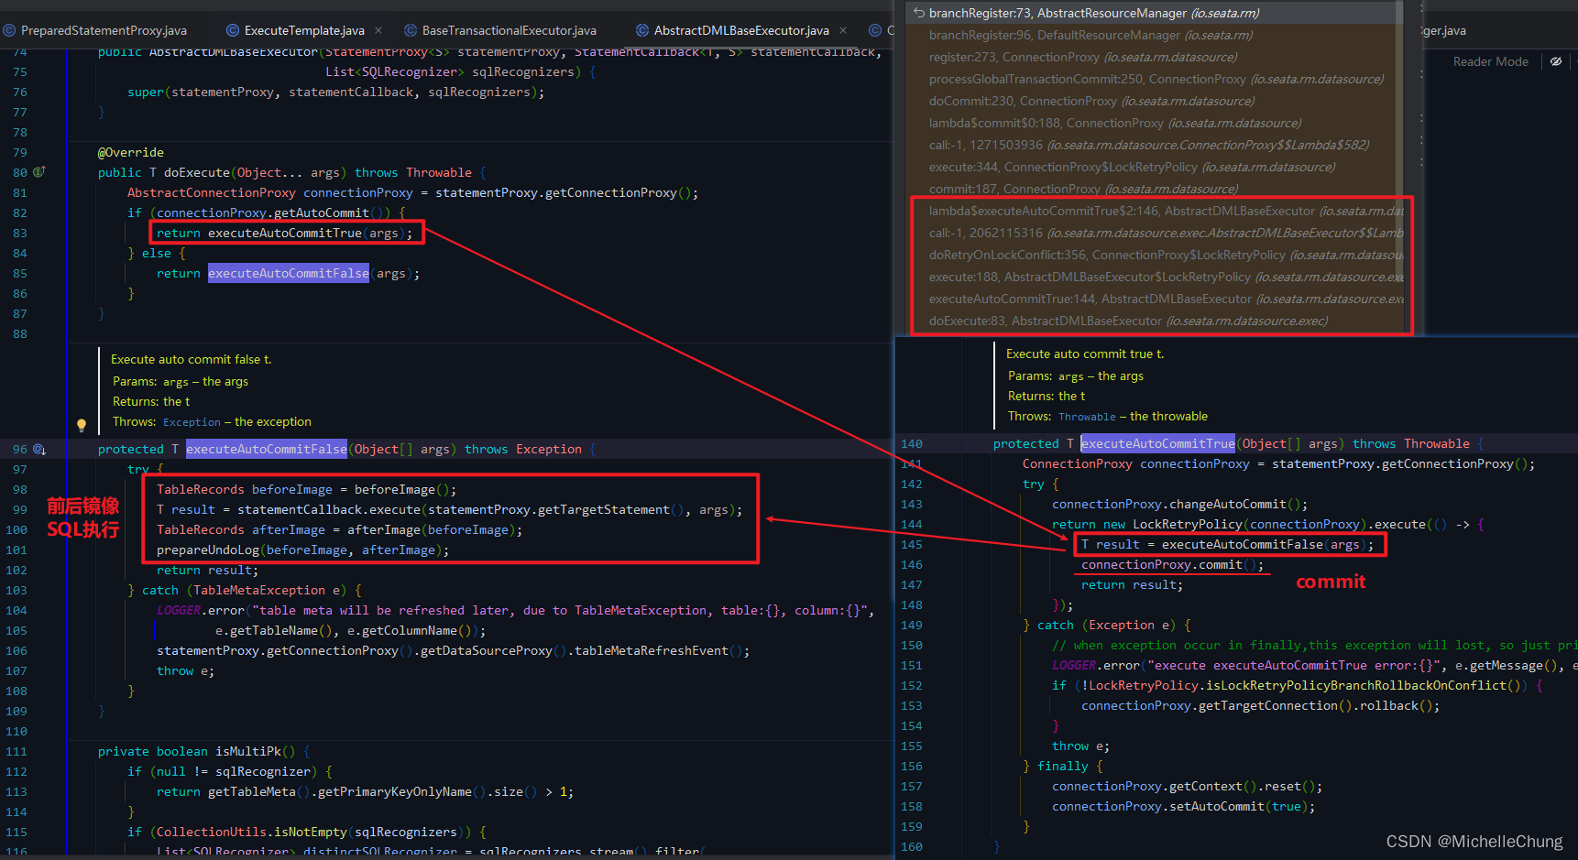Viewport: 1578px width, 860px height.
Task: Click isLockRetryPolicyBranchRollbackOnConflict on line 152
Action: click(1356, 685)
